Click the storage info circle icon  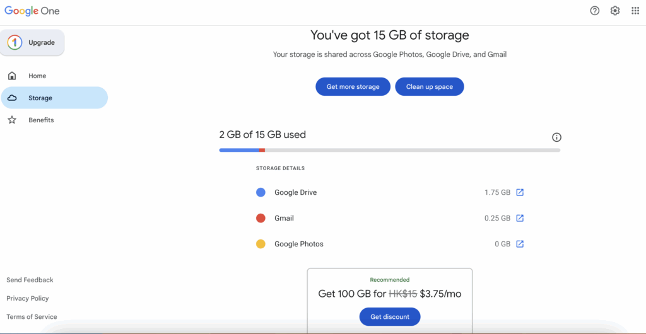click(x=556, y=137)
